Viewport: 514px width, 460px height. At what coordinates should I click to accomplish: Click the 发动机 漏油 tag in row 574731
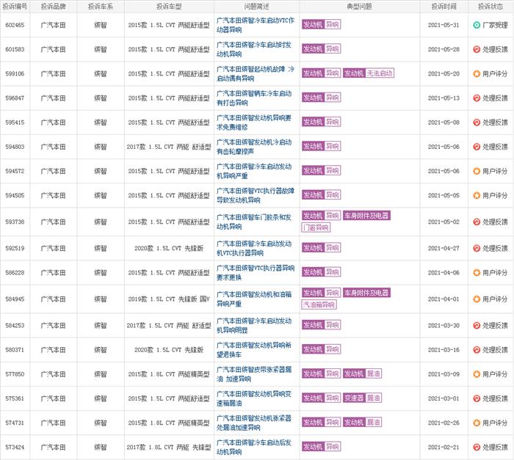click(x=362, y=423)
